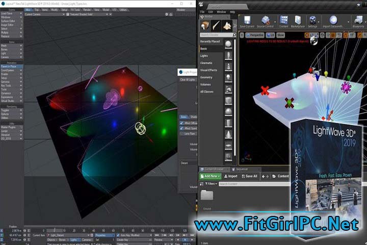Select the Lights category in Modes panel
The height and width of the screenshot is (245, 367).
point(204,56)
